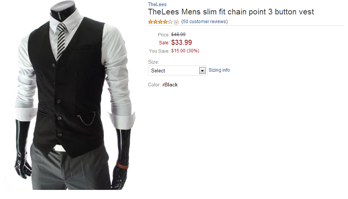Screen dimensions: 348x199
Task: Open the Size Select combo box
Action: click(177, 71)
